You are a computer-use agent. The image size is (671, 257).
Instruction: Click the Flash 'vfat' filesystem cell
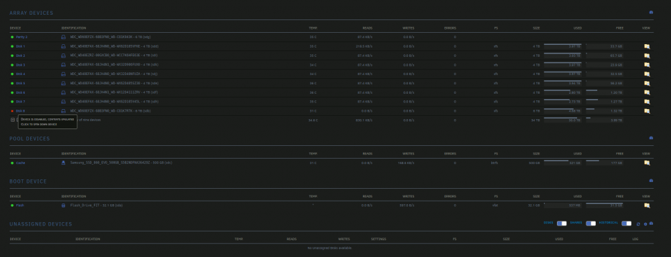point(495,205)
